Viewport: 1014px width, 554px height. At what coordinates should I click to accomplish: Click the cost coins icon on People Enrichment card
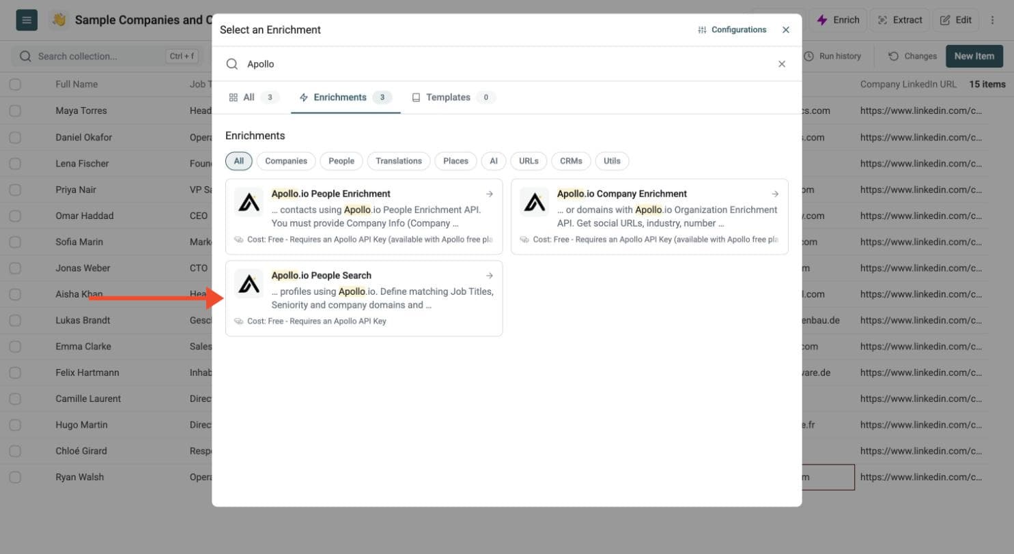point(239,239)
